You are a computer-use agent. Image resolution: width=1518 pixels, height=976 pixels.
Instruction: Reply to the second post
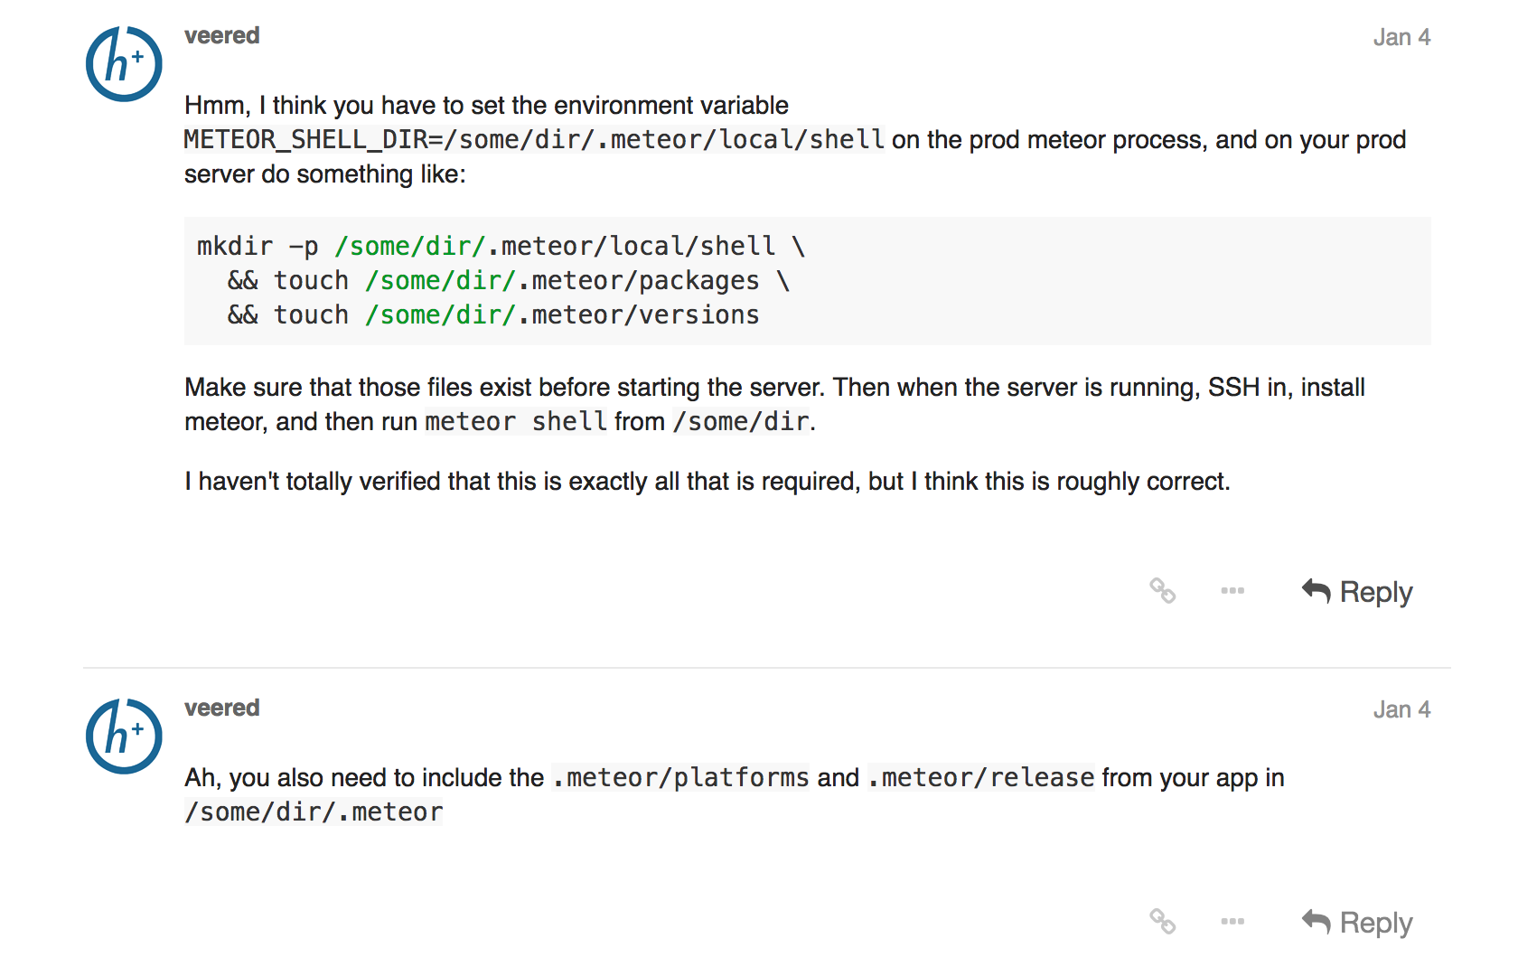(1357, 923)
